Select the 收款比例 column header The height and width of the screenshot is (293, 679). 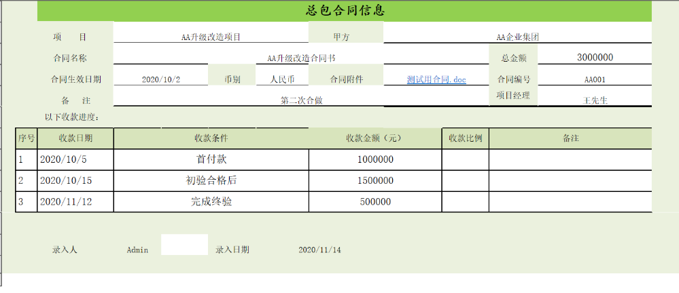466,138
